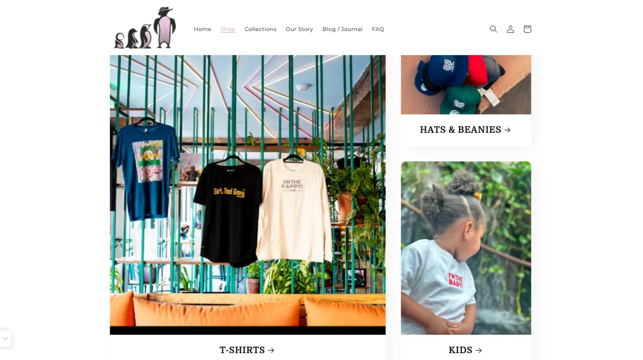Open the HATS & BEANIES collection link
Viewport: 643px width, 360px height.
click(465, 130)
